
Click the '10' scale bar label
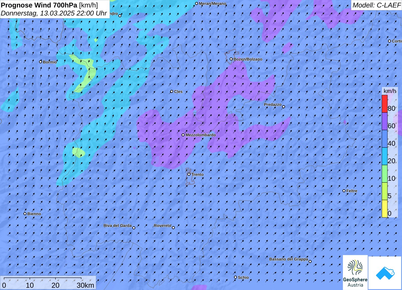click(x=30, y=285)
